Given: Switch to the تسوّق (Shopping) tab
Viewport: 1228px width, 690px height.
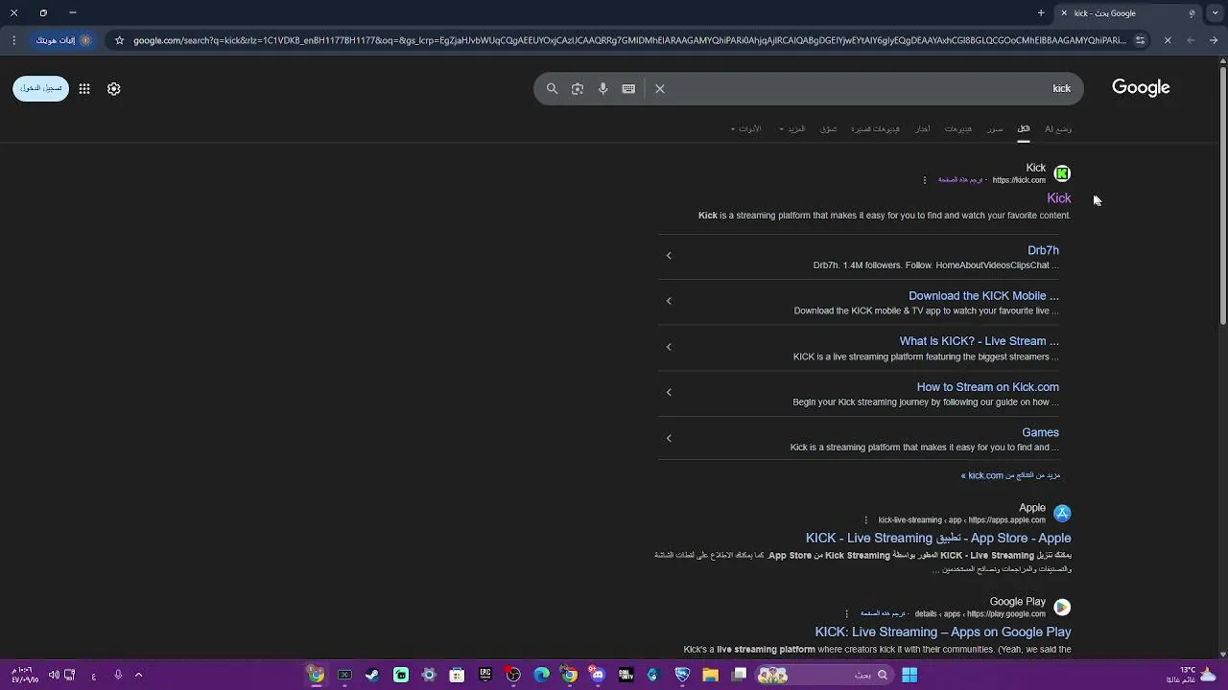Looking at the screenshot, I should point(829,128).
